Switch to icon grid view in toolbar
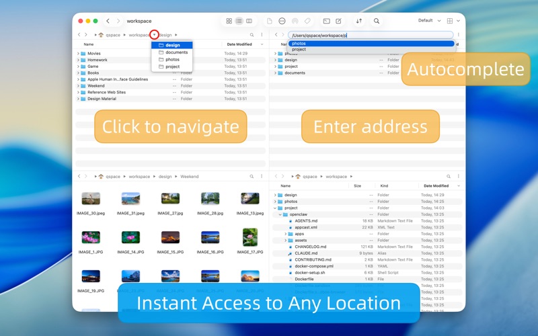 click(x=229, y=21)
